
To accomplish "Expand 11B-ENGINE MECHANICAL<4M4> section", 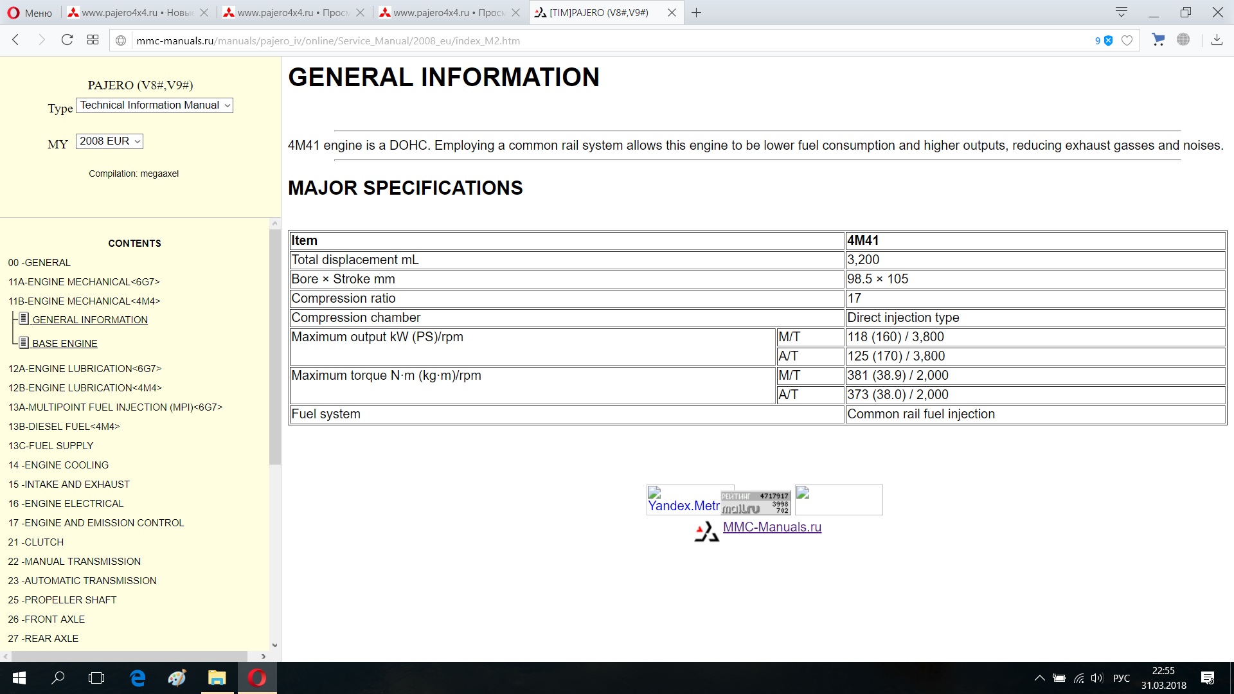I will point(84,301).
